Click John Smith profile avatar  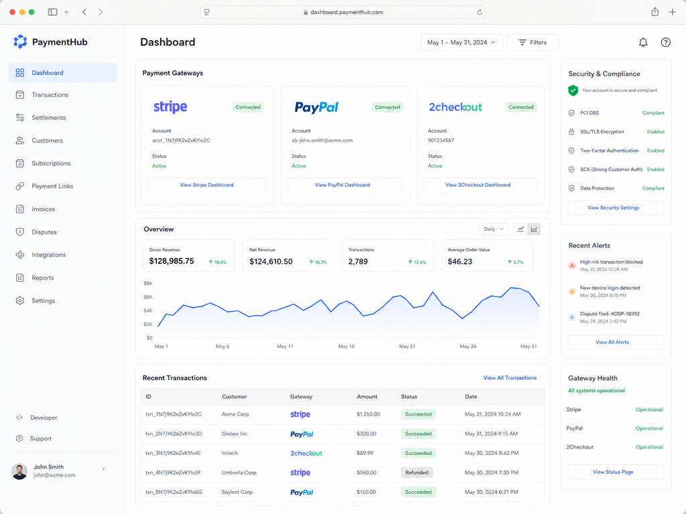pyautogui.click(x=19, y=471)
